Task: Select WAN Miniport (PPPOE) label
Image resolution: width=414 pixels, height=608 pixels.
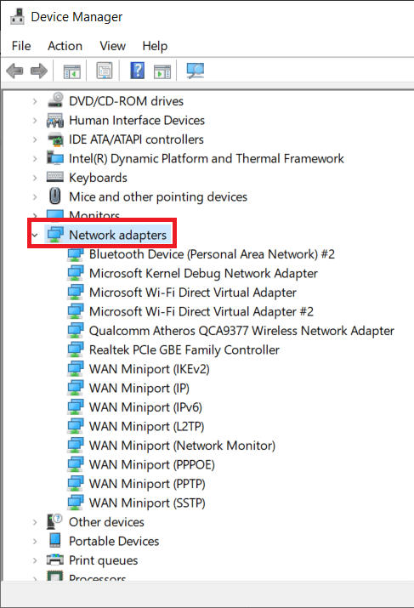Action: [x=152, y=465]
